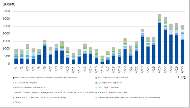This screenshot has width=190, height=108.
Task: Click the 4/30 stacked bar
Action: (182, 45)
